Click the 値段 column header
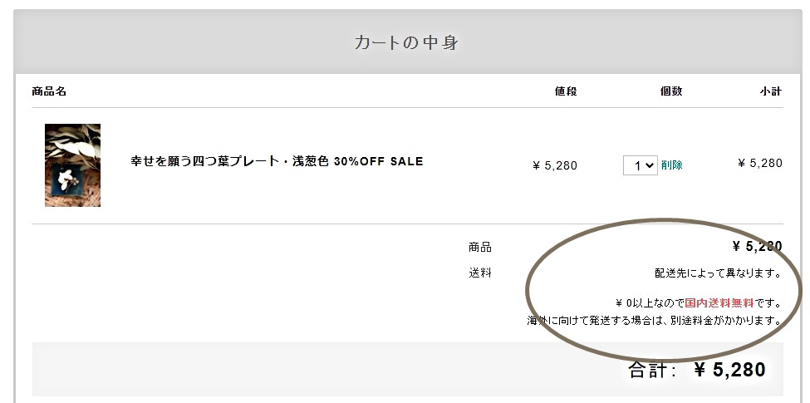Viewport: 810px width, 403px height. click(566, 91)
